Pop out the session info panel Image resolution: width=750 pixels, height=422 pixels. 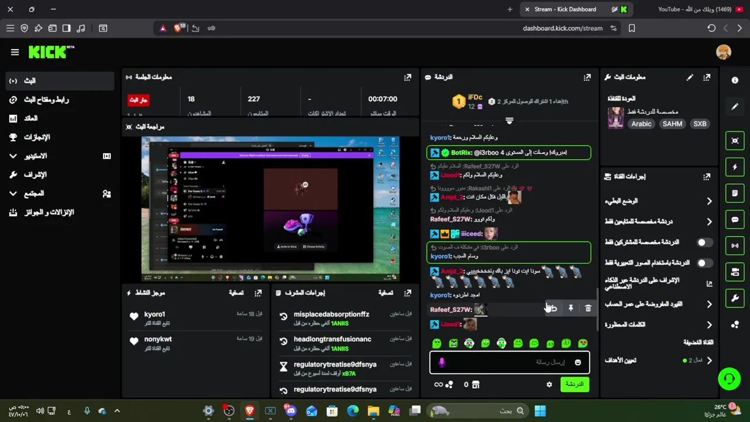click(x=408, y=77)
